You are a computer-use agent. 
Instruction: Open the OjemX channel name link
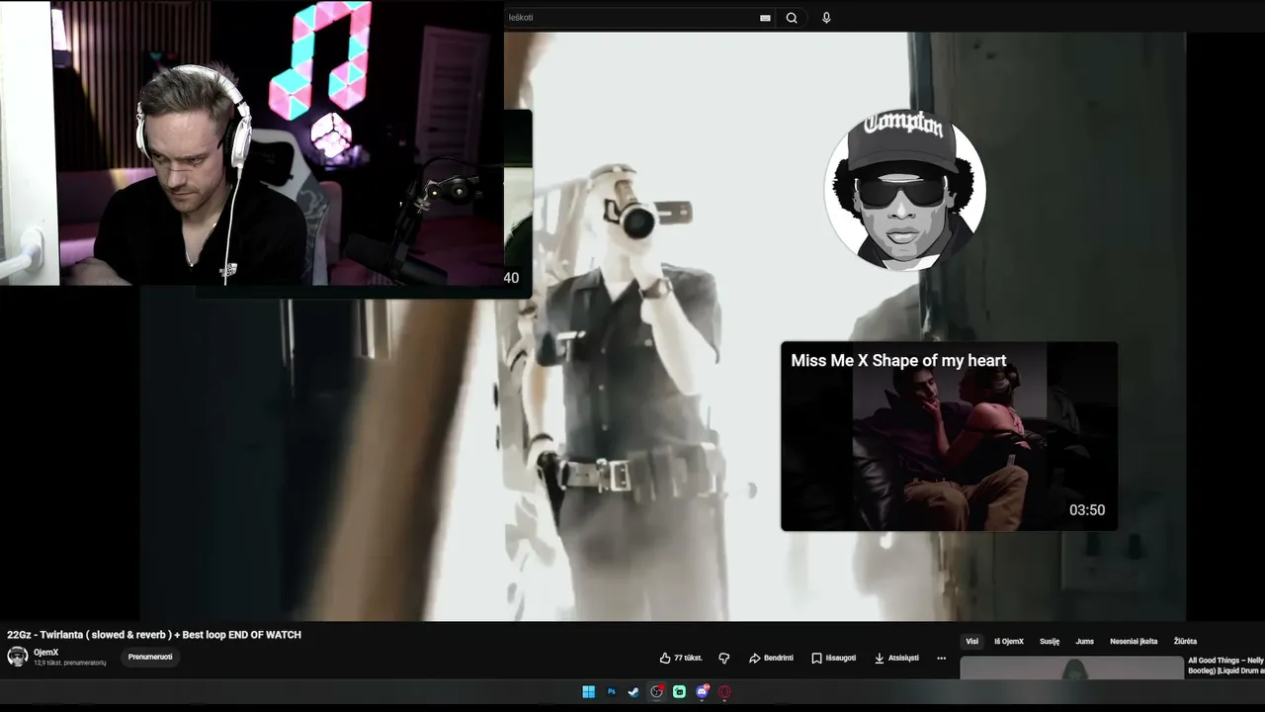tap(45, 653)
